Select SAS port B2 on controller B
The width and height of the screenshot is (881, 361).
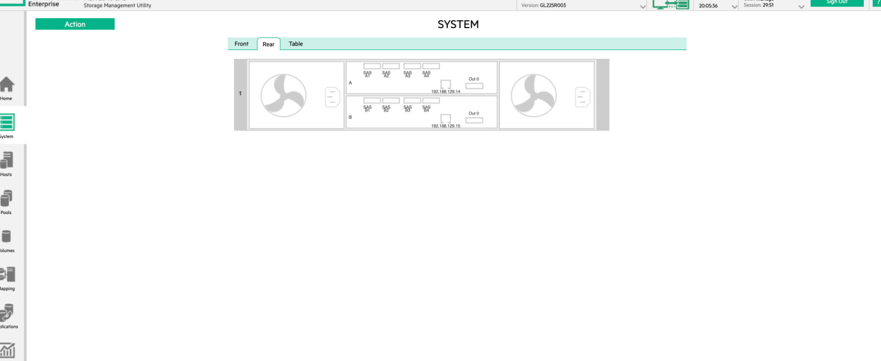point(391,101)
